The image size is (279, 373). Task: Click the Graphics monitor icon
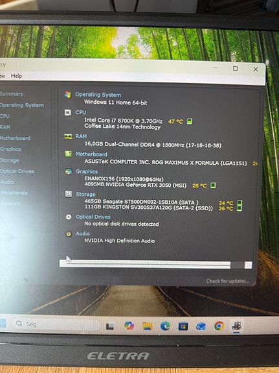69,171
